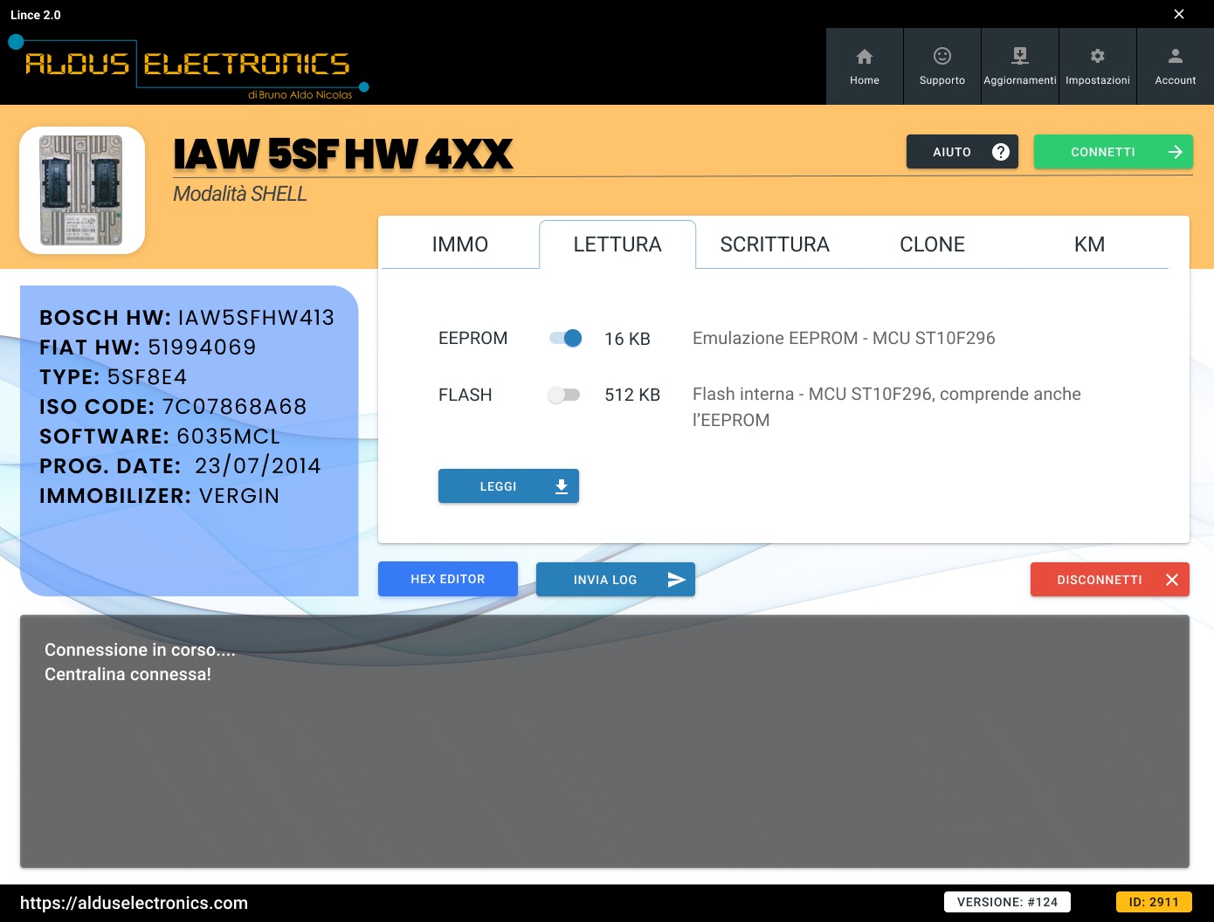The height and width of the screenshot is (922, 1214).
Task: Close the Lince 2.0 window
Action: tap(1179, 14)
